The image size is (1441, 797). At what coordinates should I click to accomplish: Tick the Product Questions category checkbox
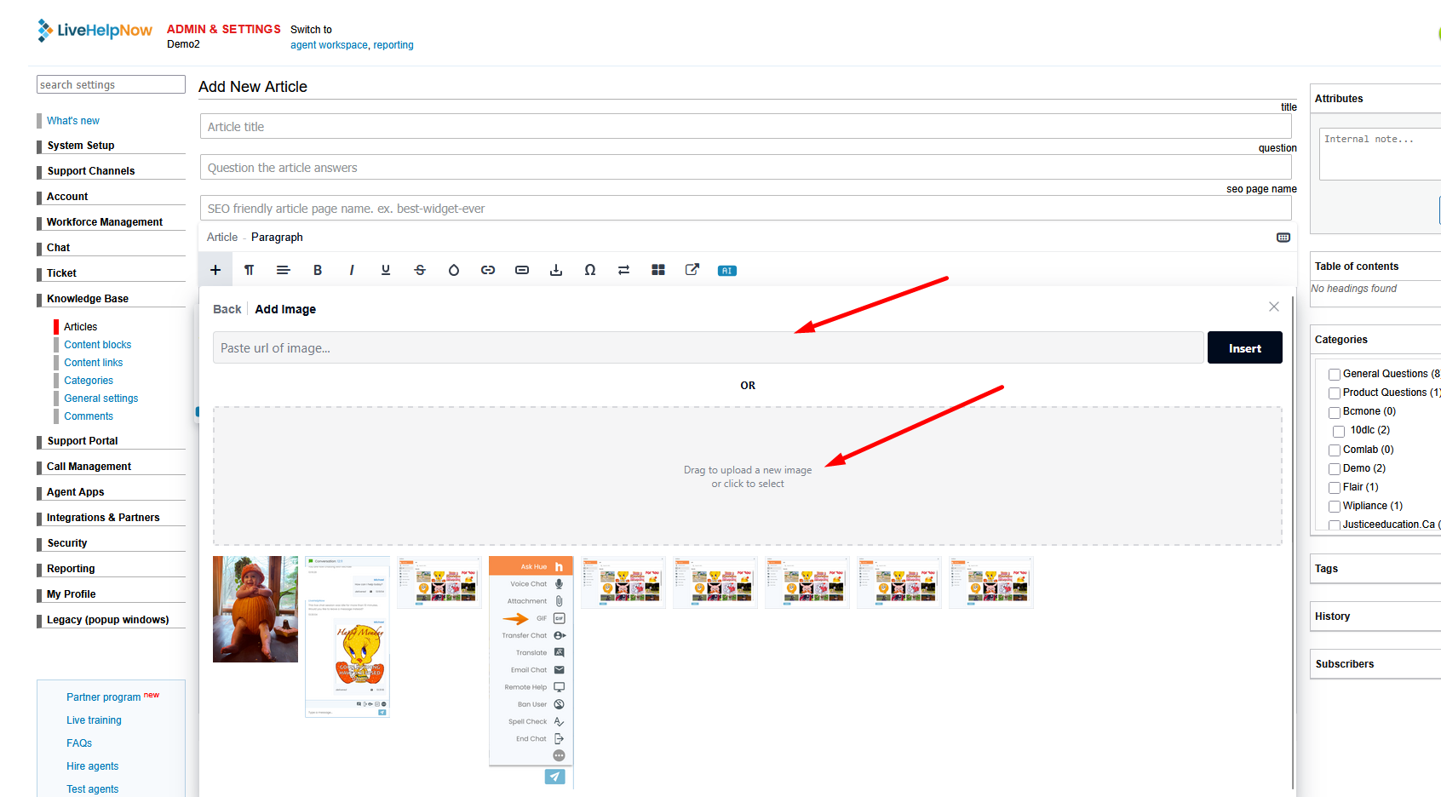click(x=1335, y=393)
